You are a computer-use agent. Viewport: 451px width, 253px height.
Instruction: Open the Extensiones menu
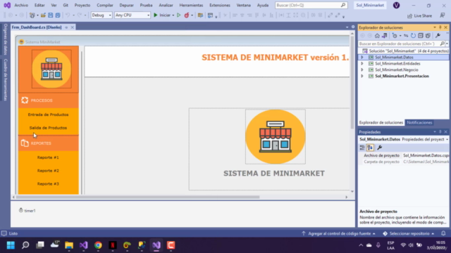click(x=220, y=5)
